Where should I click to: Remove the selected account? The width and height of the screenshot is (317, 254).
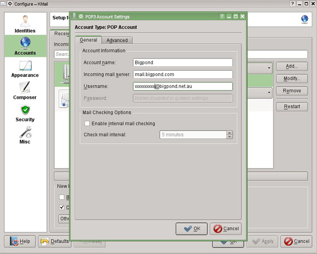click(292, 91)
